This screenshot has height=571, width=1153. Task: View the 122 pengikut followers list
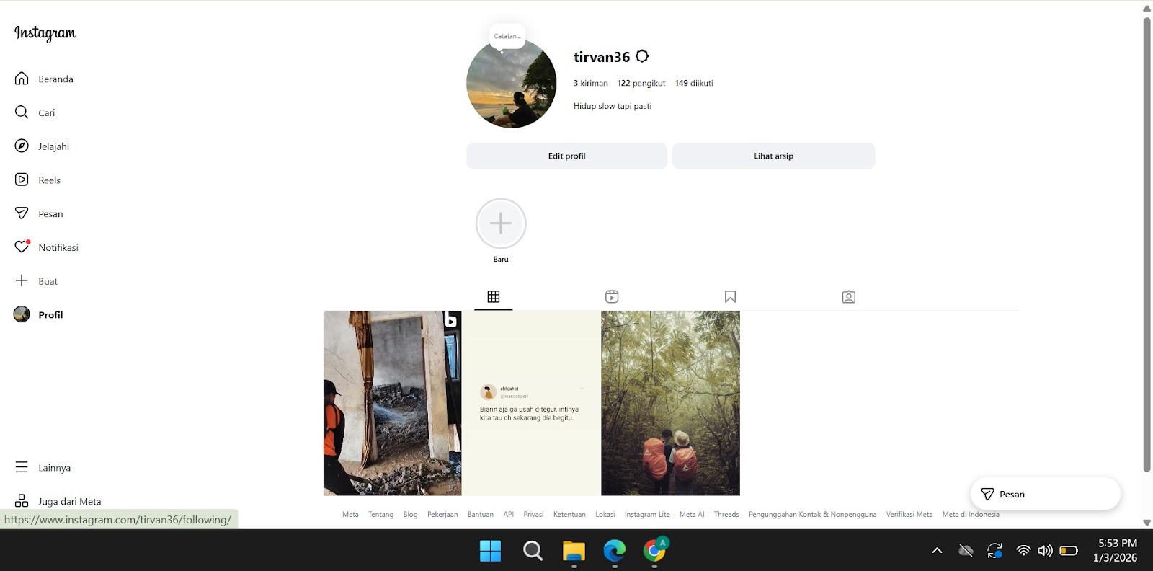coord(641,84)
